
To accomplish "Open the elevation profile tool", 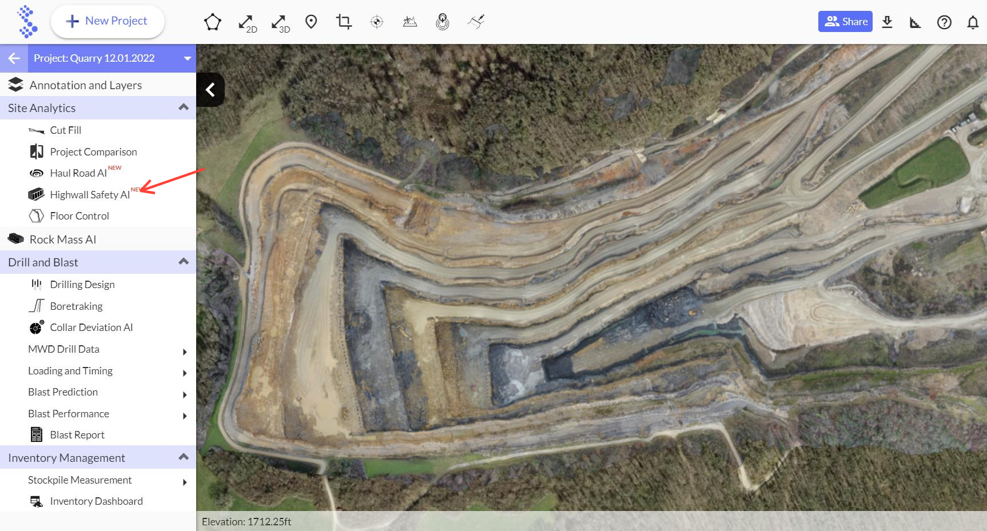I will coord(409,22).
